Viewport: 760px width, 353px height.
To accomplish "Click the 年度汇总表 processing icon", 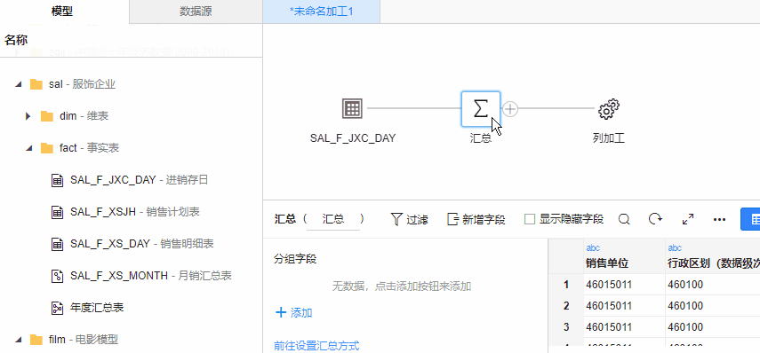I will [58, 308].
